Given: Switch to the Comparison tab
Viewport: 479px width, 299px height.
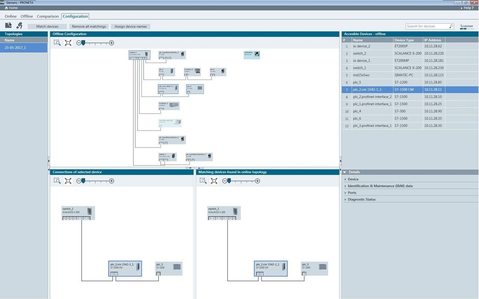Looking at the screenshot, I should click(x=48, y=16).
